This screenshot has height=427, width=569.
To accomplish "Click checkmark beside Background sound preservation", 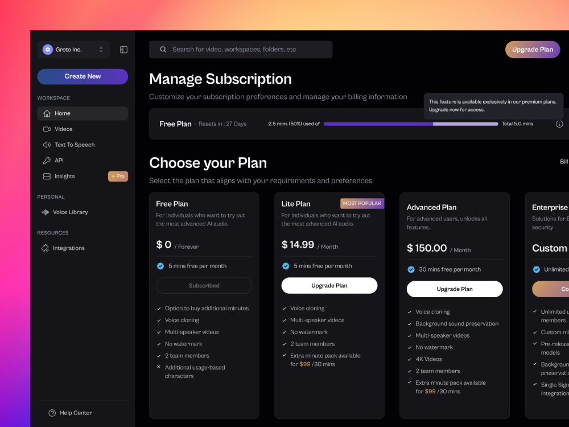I will pyautogui.click(x=409, y=323).
